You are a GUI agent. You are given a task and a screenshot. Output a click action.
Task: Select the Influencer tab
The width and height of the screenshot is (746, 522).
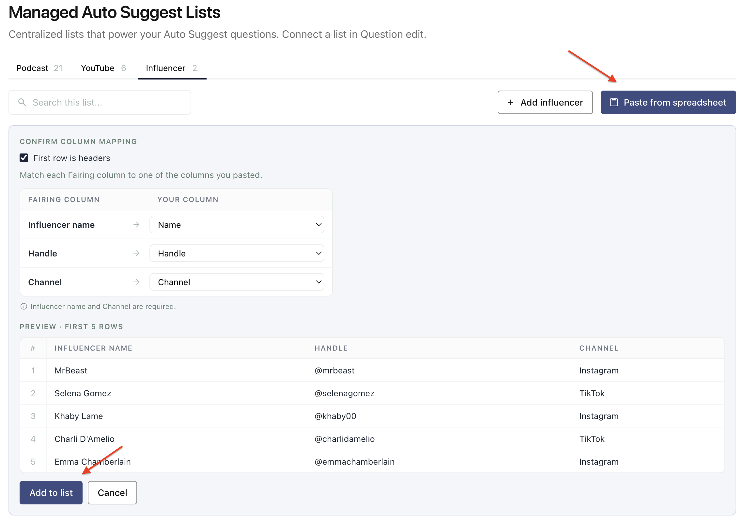coord(172,68)
